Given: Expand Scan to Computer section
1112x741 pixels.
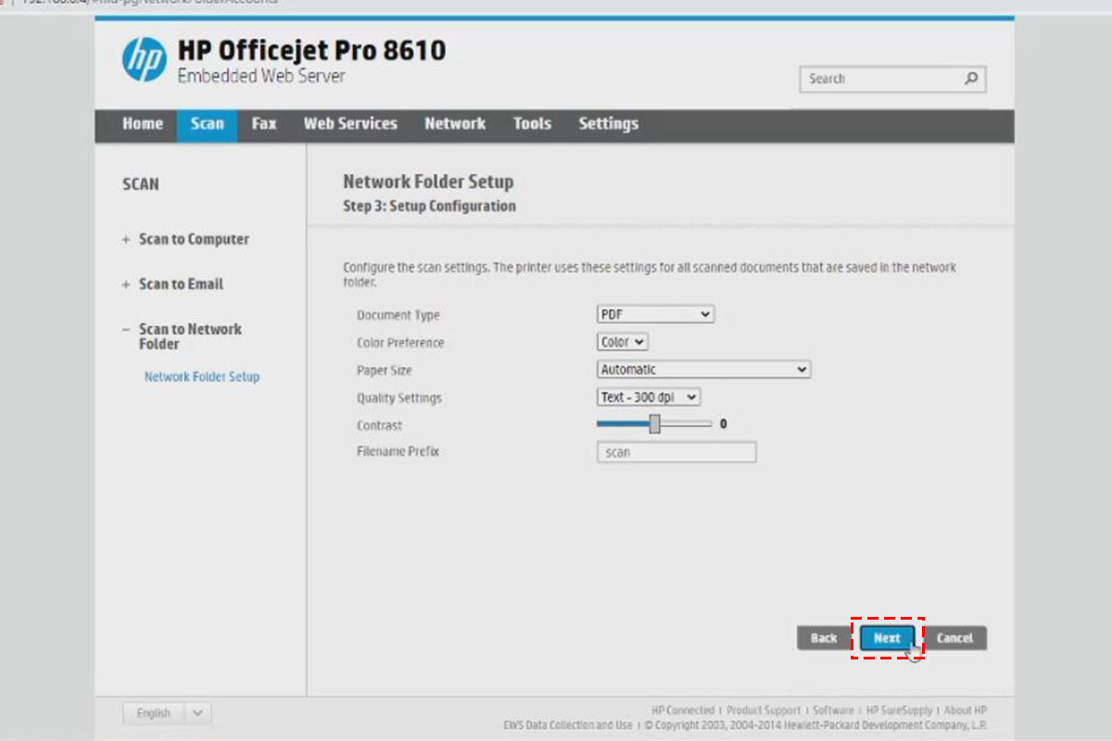Looking at the screenshot, I should [185, 239].
